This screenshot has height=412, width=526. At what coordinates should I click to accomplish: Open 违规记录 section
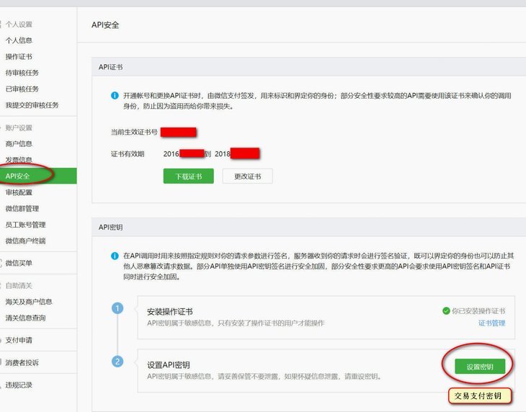point(19,385)
